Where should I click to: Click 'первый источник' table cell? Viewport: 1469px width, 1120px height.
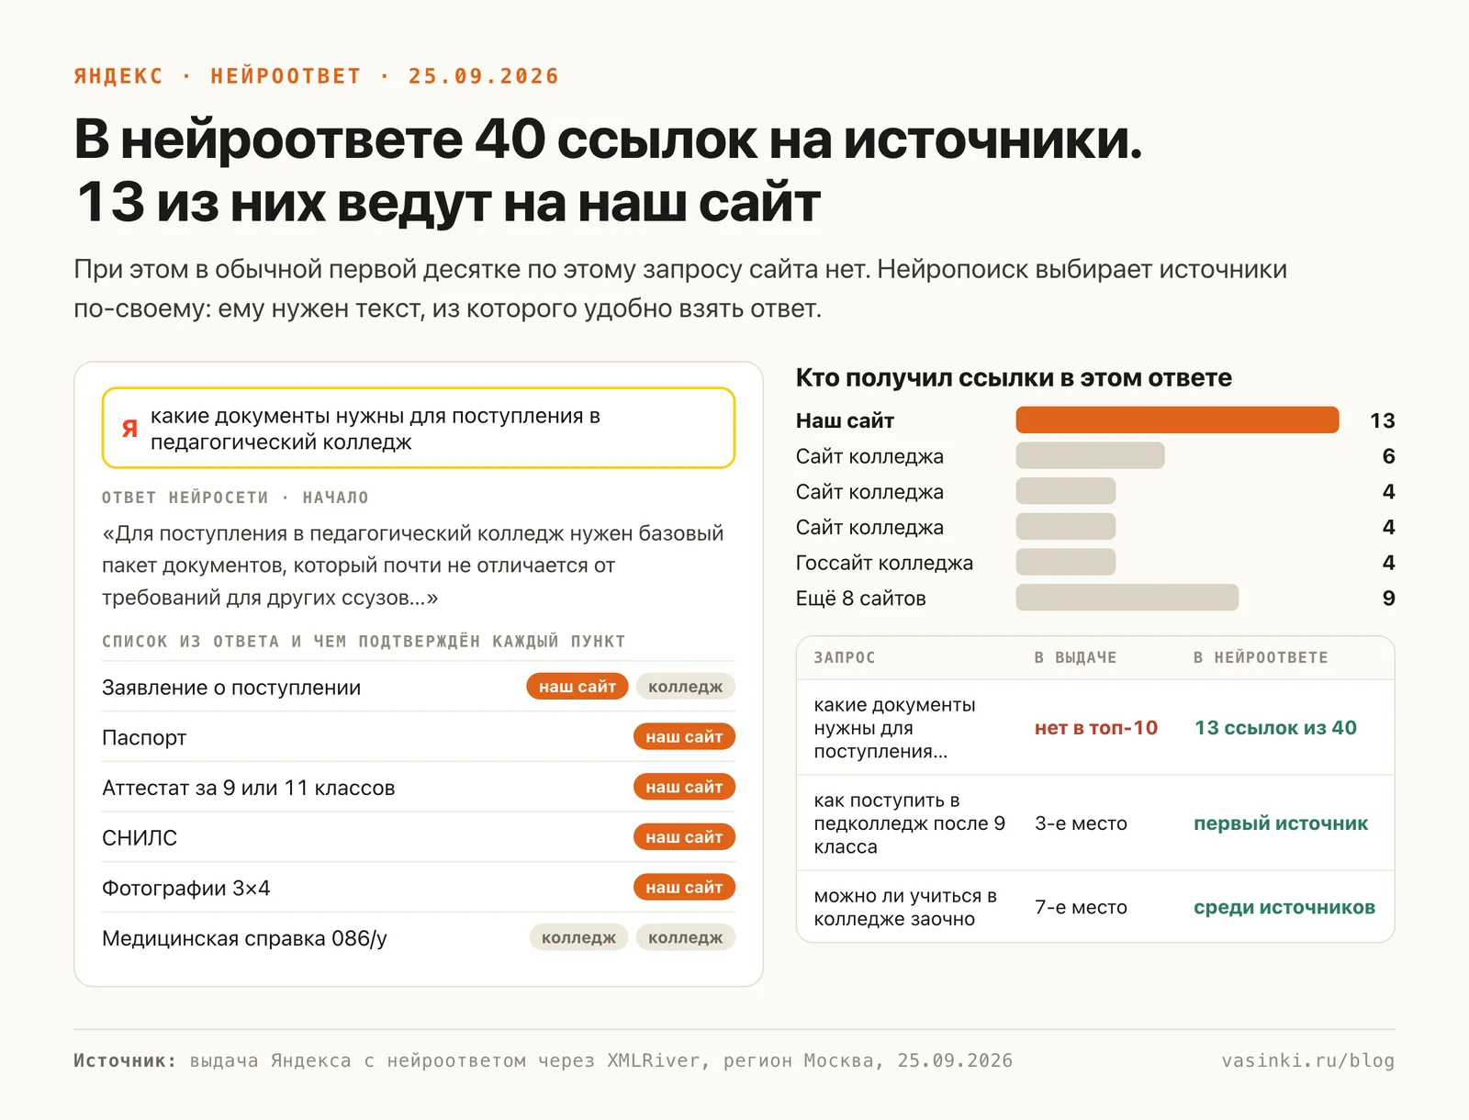[x=1281, y=823]
